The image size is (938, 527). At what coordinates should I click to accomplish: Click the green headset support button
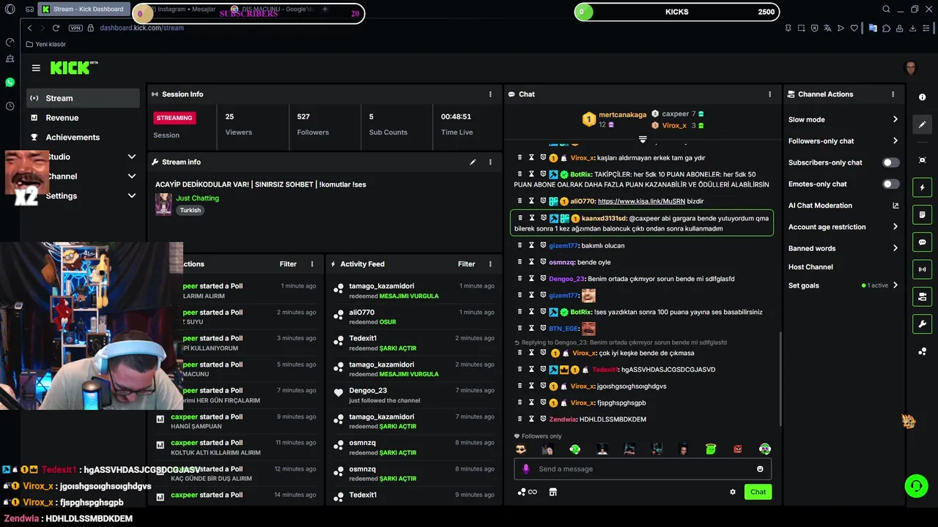click(x=915, y=485)
